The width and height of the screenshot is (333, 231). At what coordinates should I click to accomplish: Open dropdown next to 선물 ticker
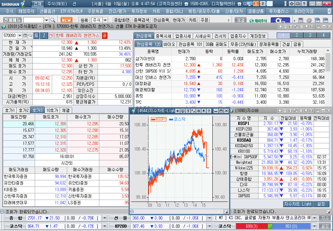click(x=209, y=218)
